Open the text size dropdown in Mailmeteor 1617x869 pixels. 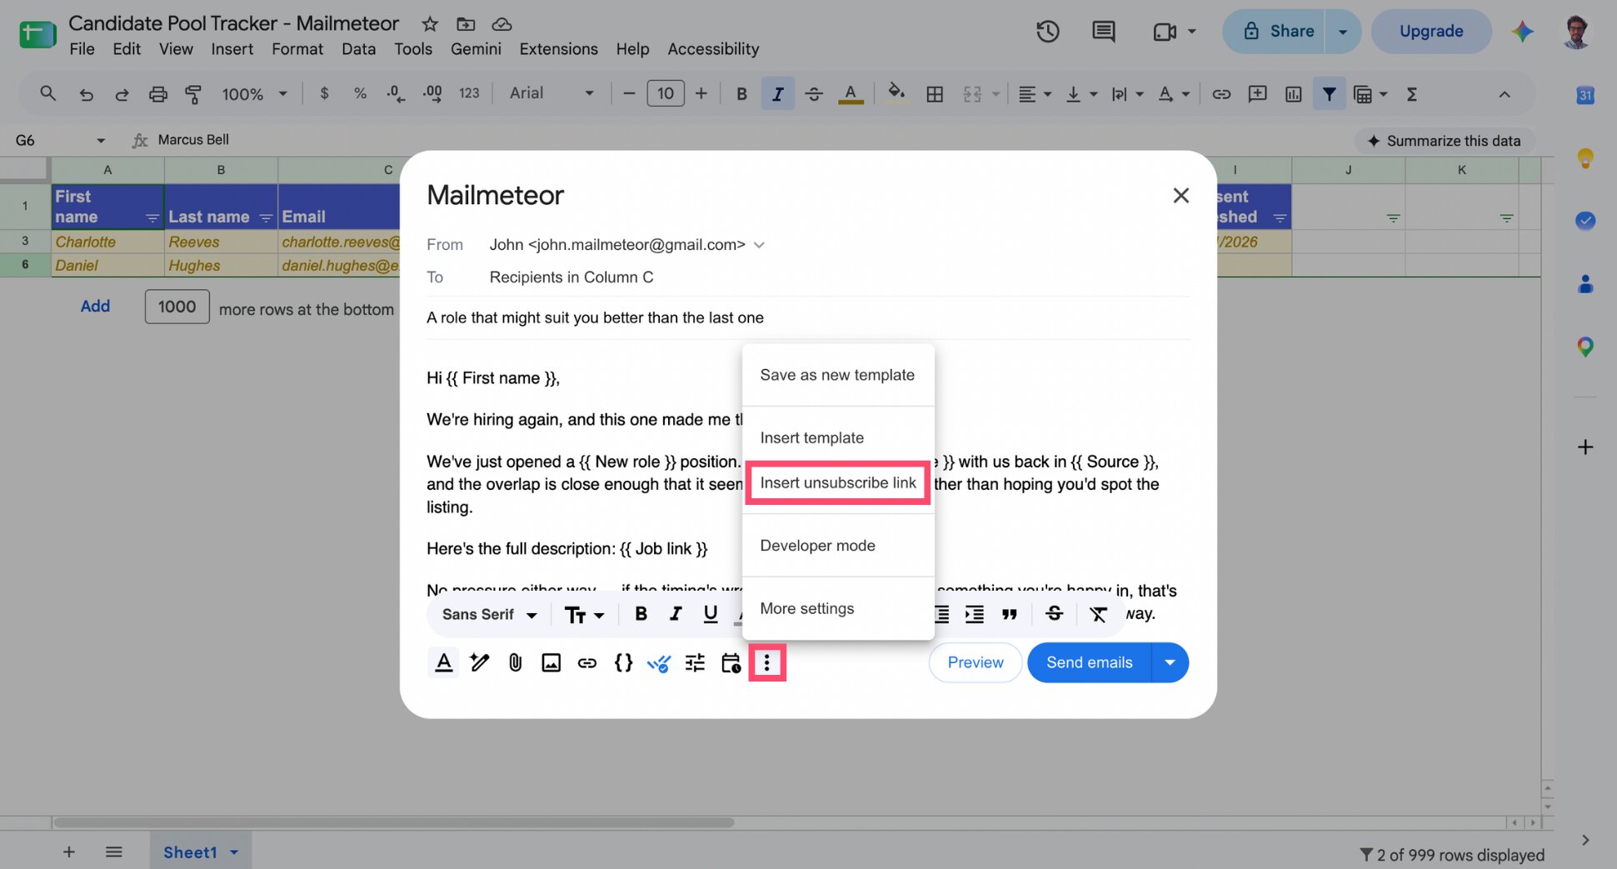point(584,615)
